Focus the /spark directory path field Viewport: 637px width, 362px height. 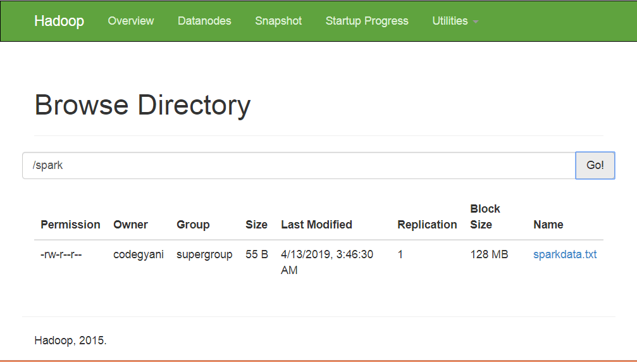[299, 165]
